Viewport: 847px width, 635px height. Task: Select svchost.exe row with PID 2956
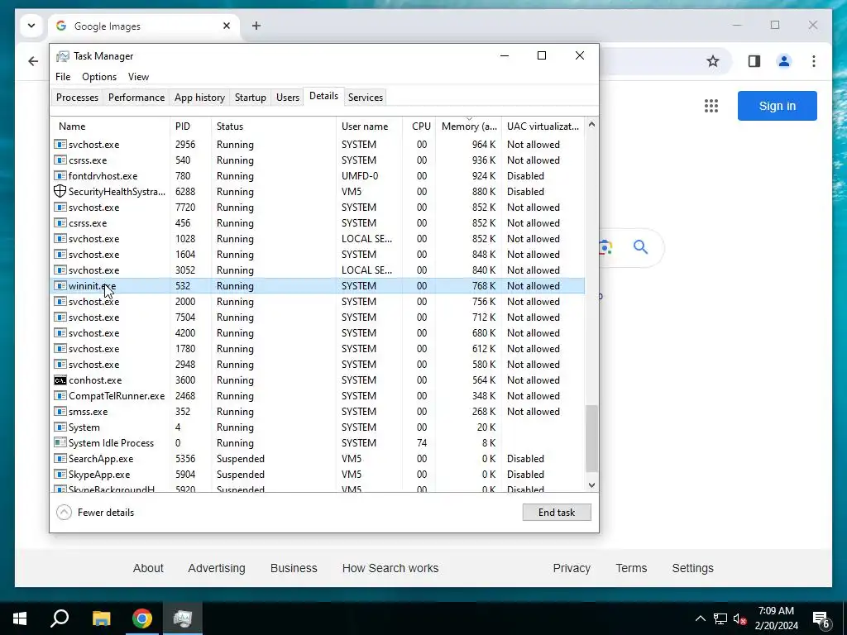[318, 144]
